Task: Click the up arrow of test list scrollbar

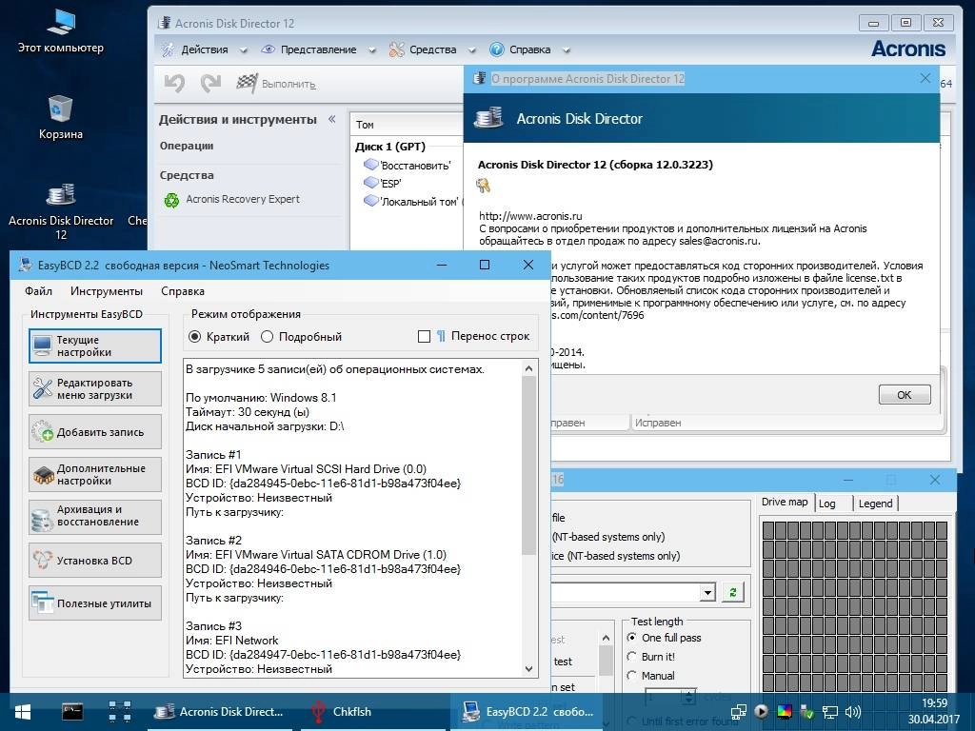Action: [606, 638]
